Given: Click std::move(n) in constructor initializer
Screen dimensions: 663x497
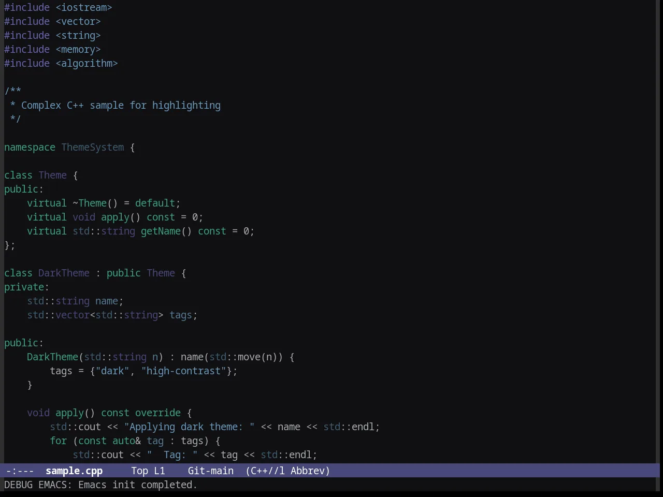Looking at the screenshot, I should [243, 357].
